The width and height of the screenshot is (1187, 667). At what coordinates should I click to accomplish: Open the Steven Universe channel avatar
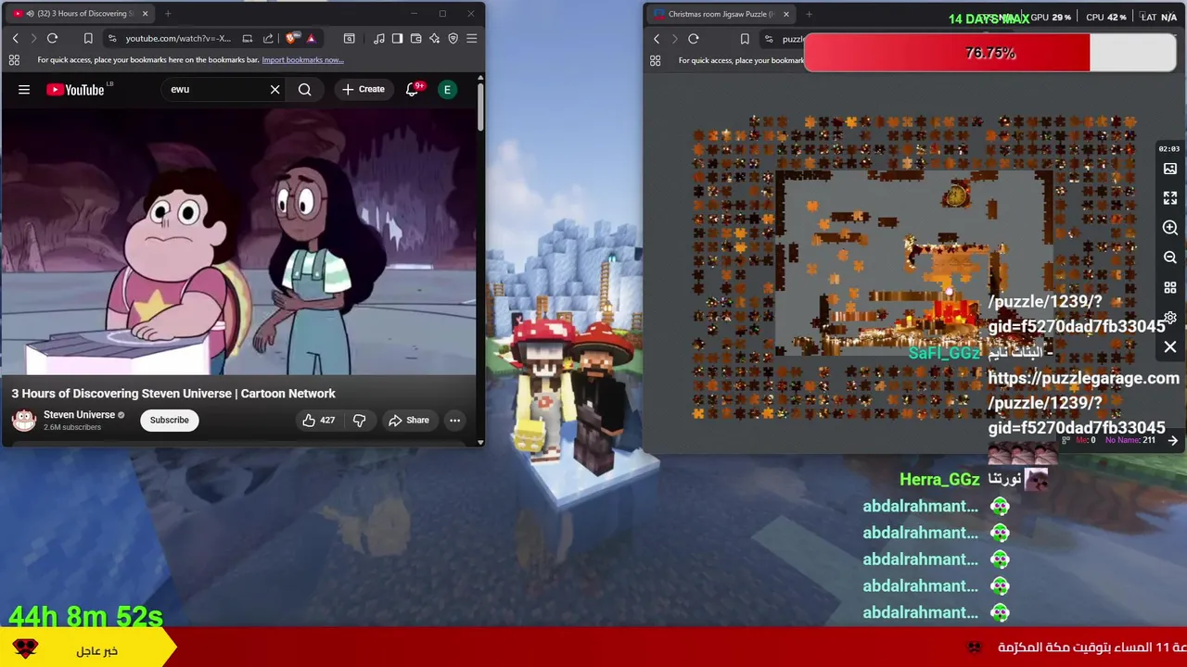[24, 420]
